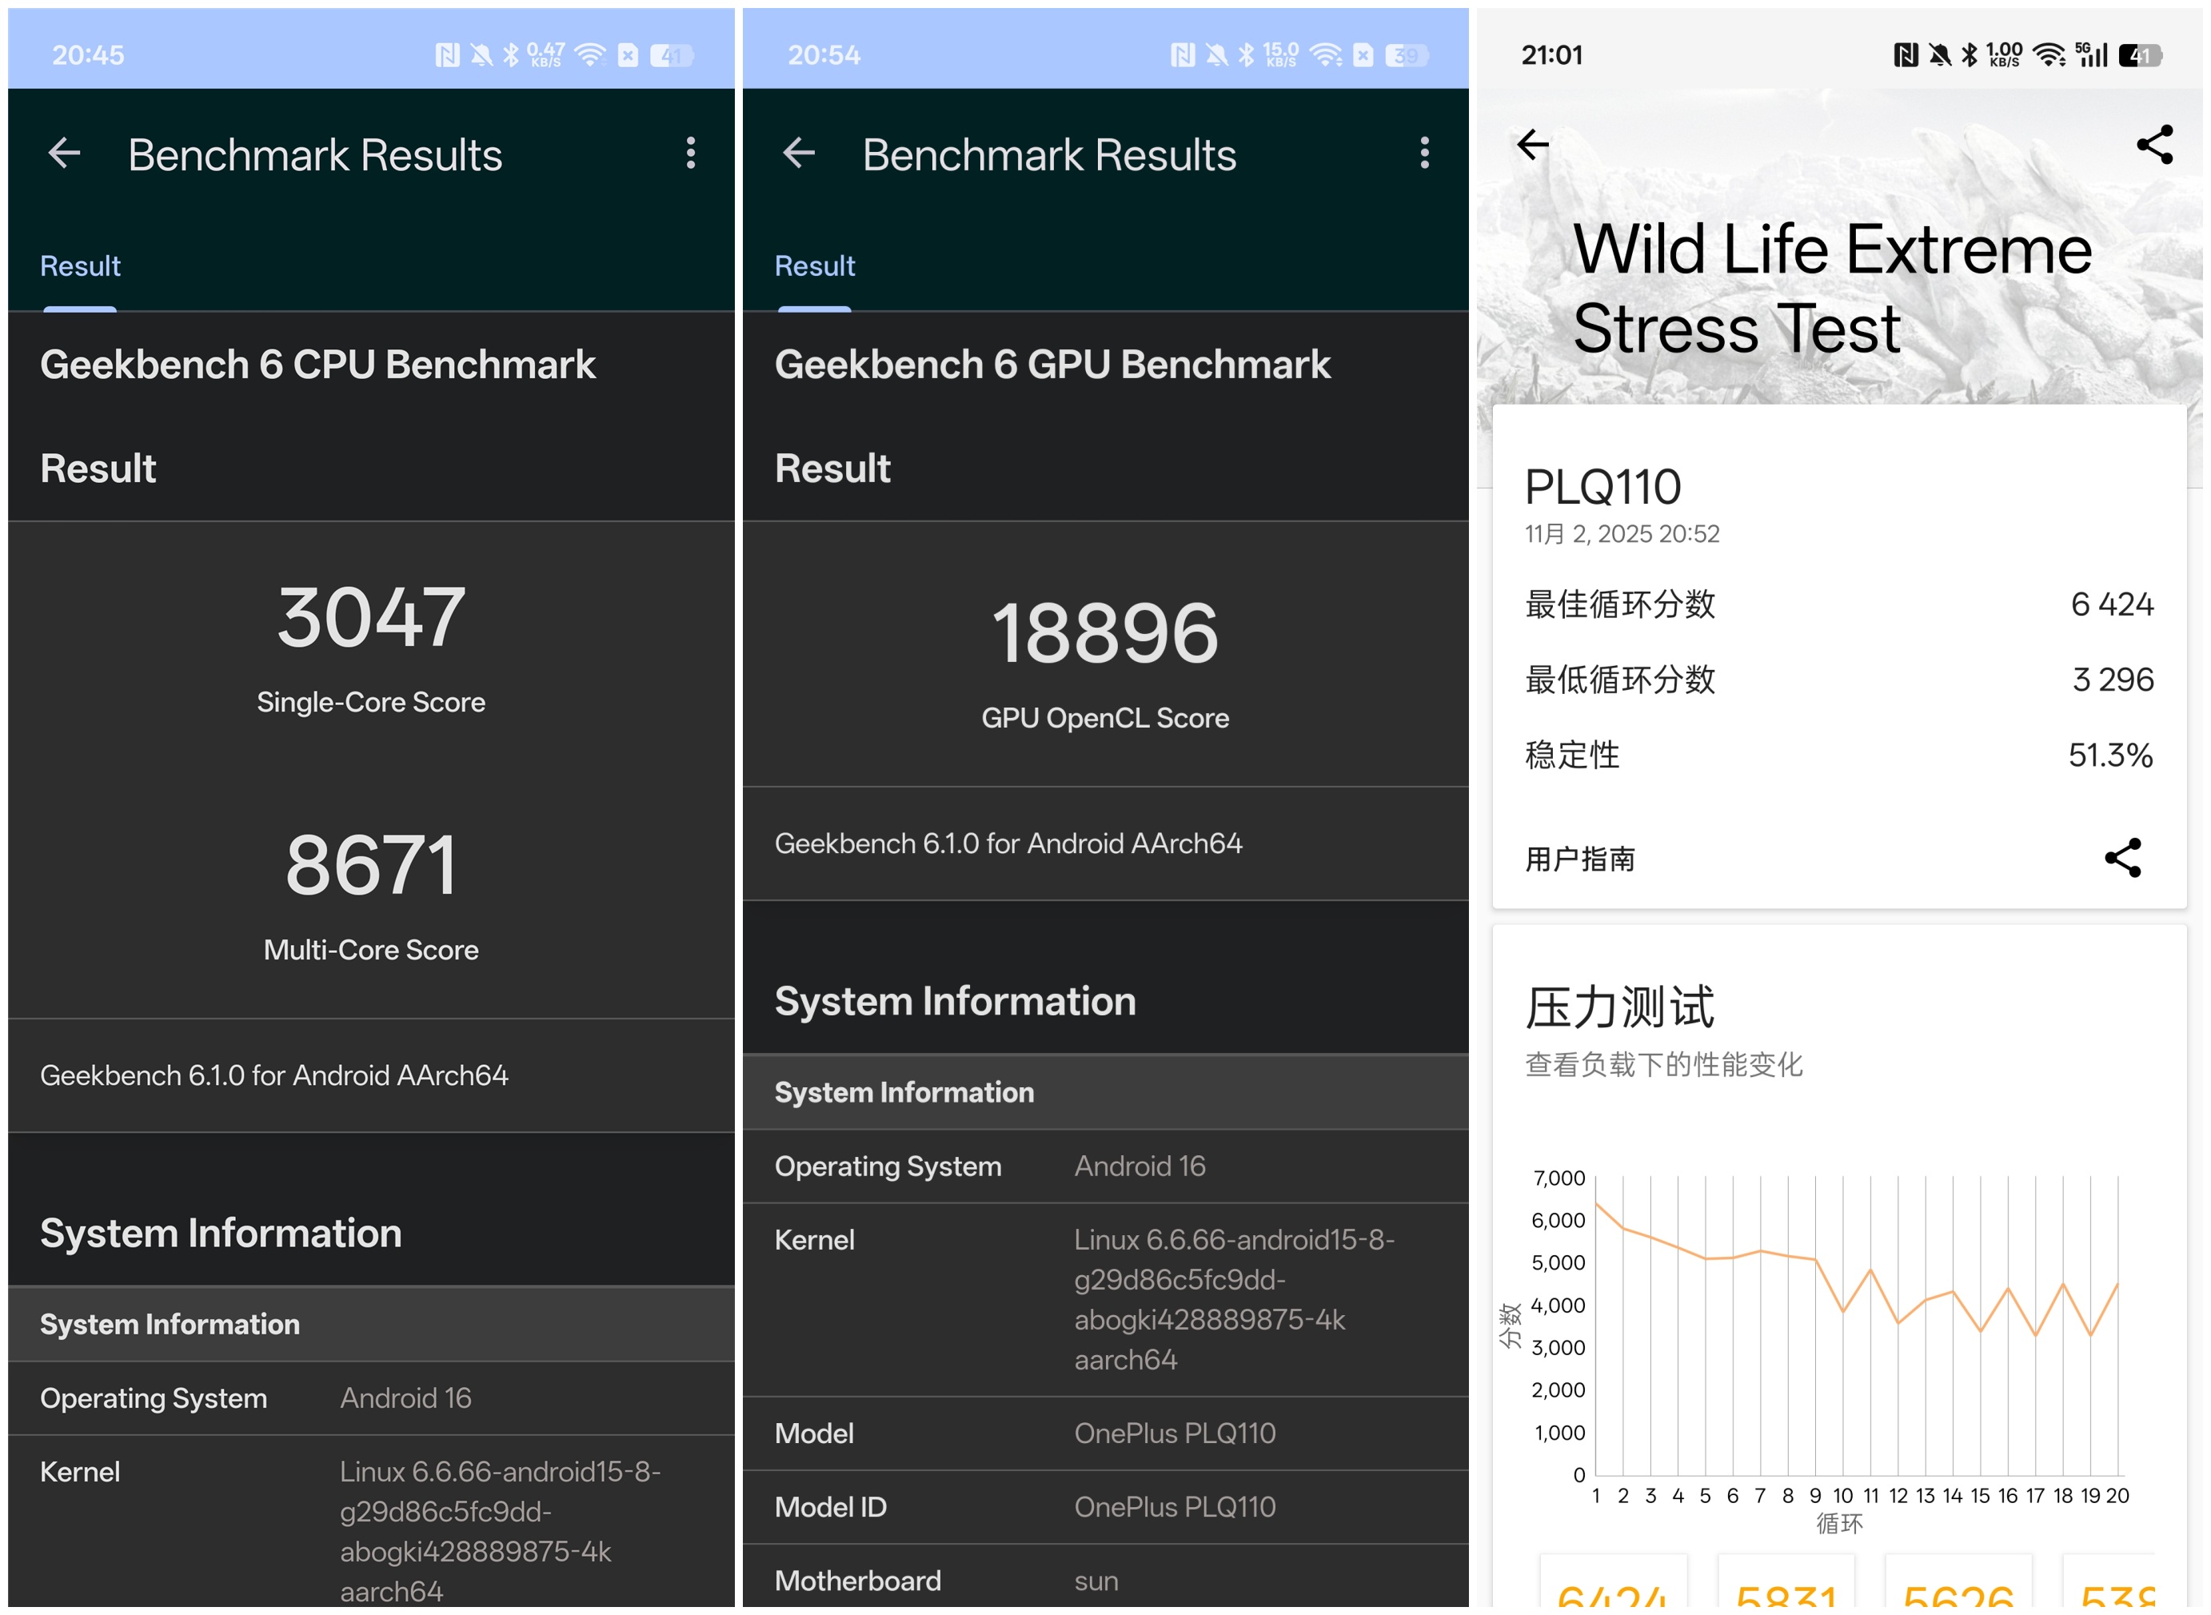Select the Result tab in the GPU benchmark
Screen dimensions: 2211x1615
click(815, 266)
